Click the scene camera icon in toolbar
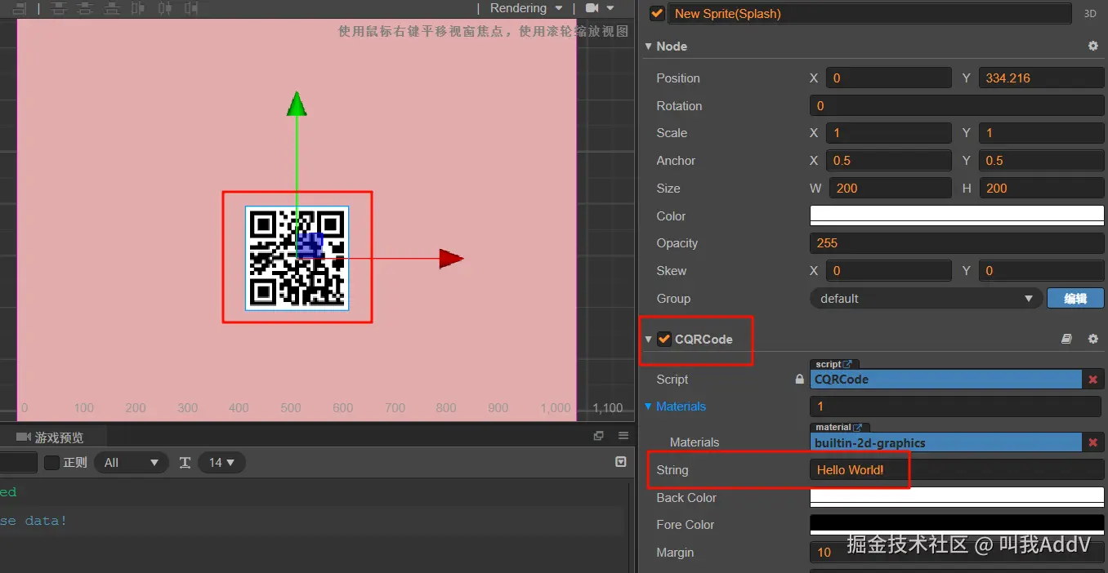The width and height of the screenshot is (1108, 573). (592, 8)
